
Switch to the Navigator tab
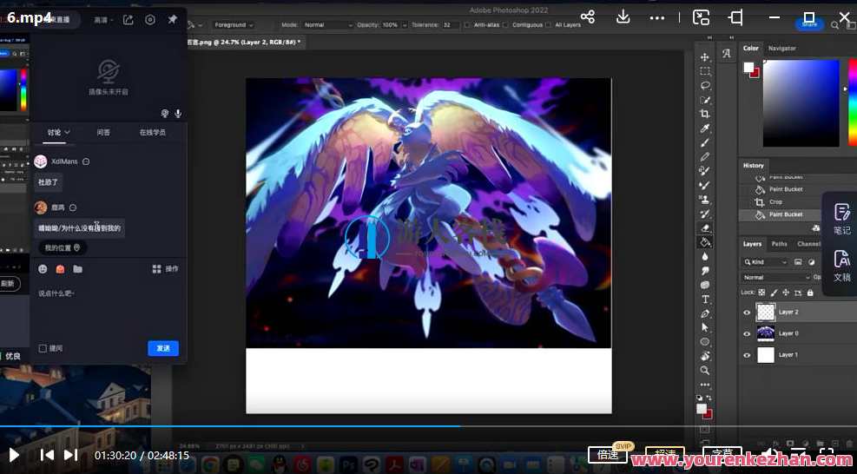pos(781,49)
